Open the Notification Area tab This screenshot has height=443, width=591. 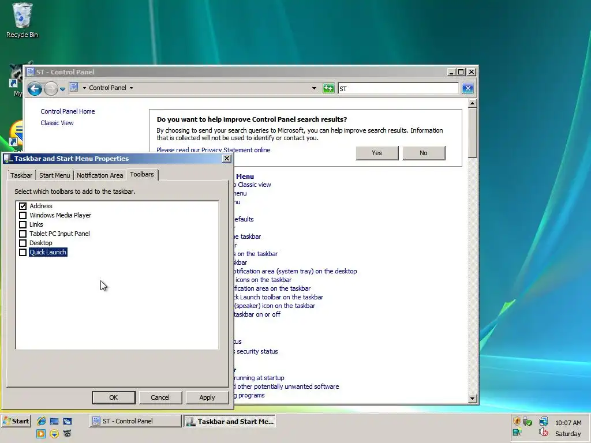coord(100,175)
